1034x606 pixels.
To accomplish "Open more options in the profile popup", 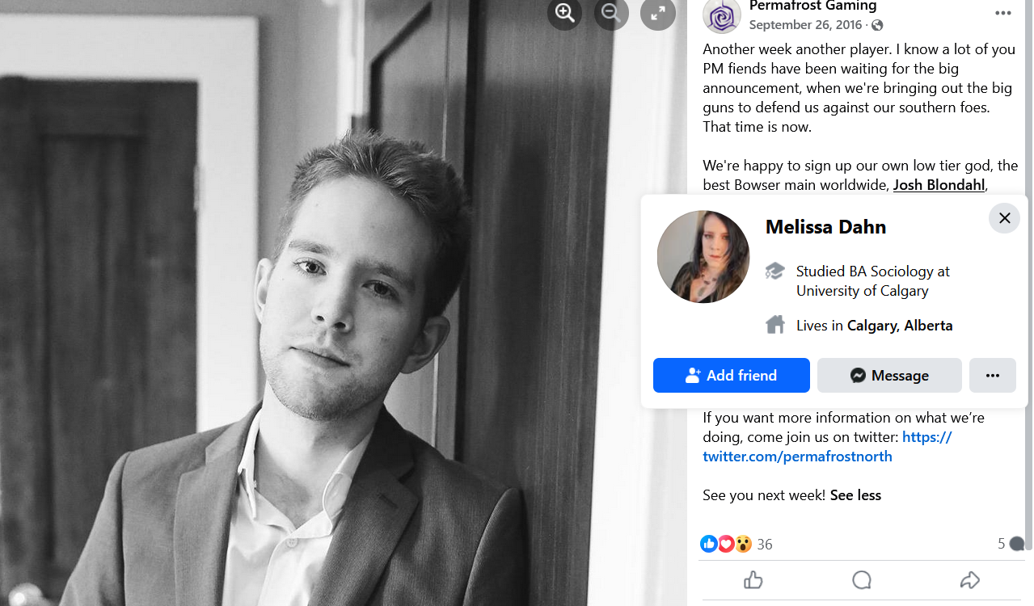I will coord(993,376).
